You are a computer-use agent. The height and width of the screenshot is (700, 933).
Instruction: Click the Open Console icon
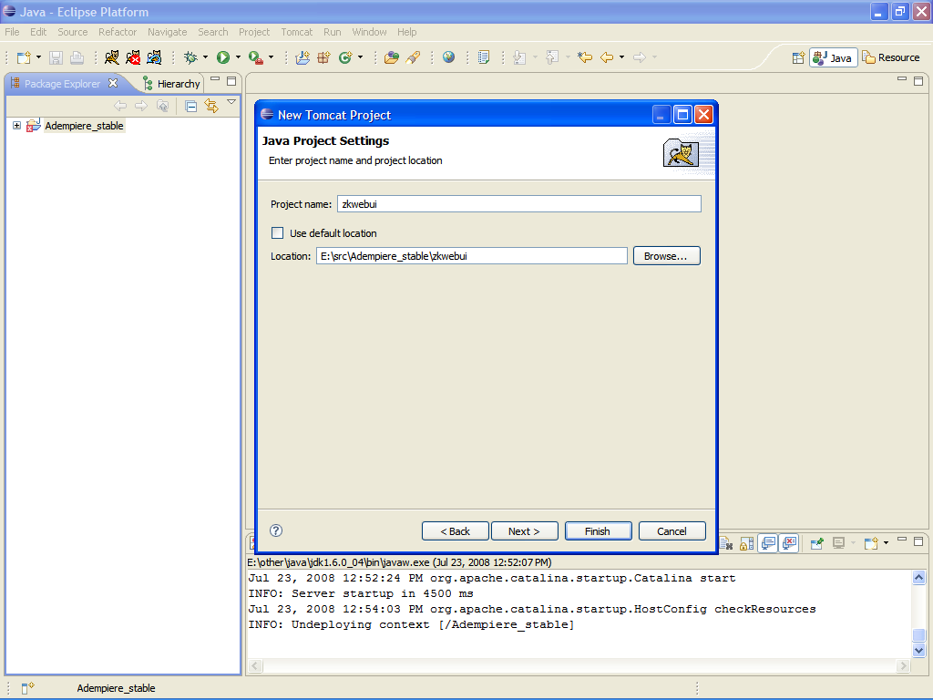[871, 543]
